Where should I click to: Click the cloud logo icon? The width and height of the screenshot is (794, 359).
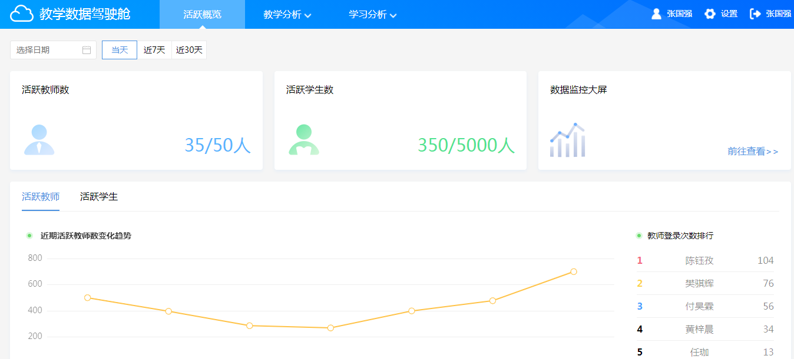click(x=22, y=14)
